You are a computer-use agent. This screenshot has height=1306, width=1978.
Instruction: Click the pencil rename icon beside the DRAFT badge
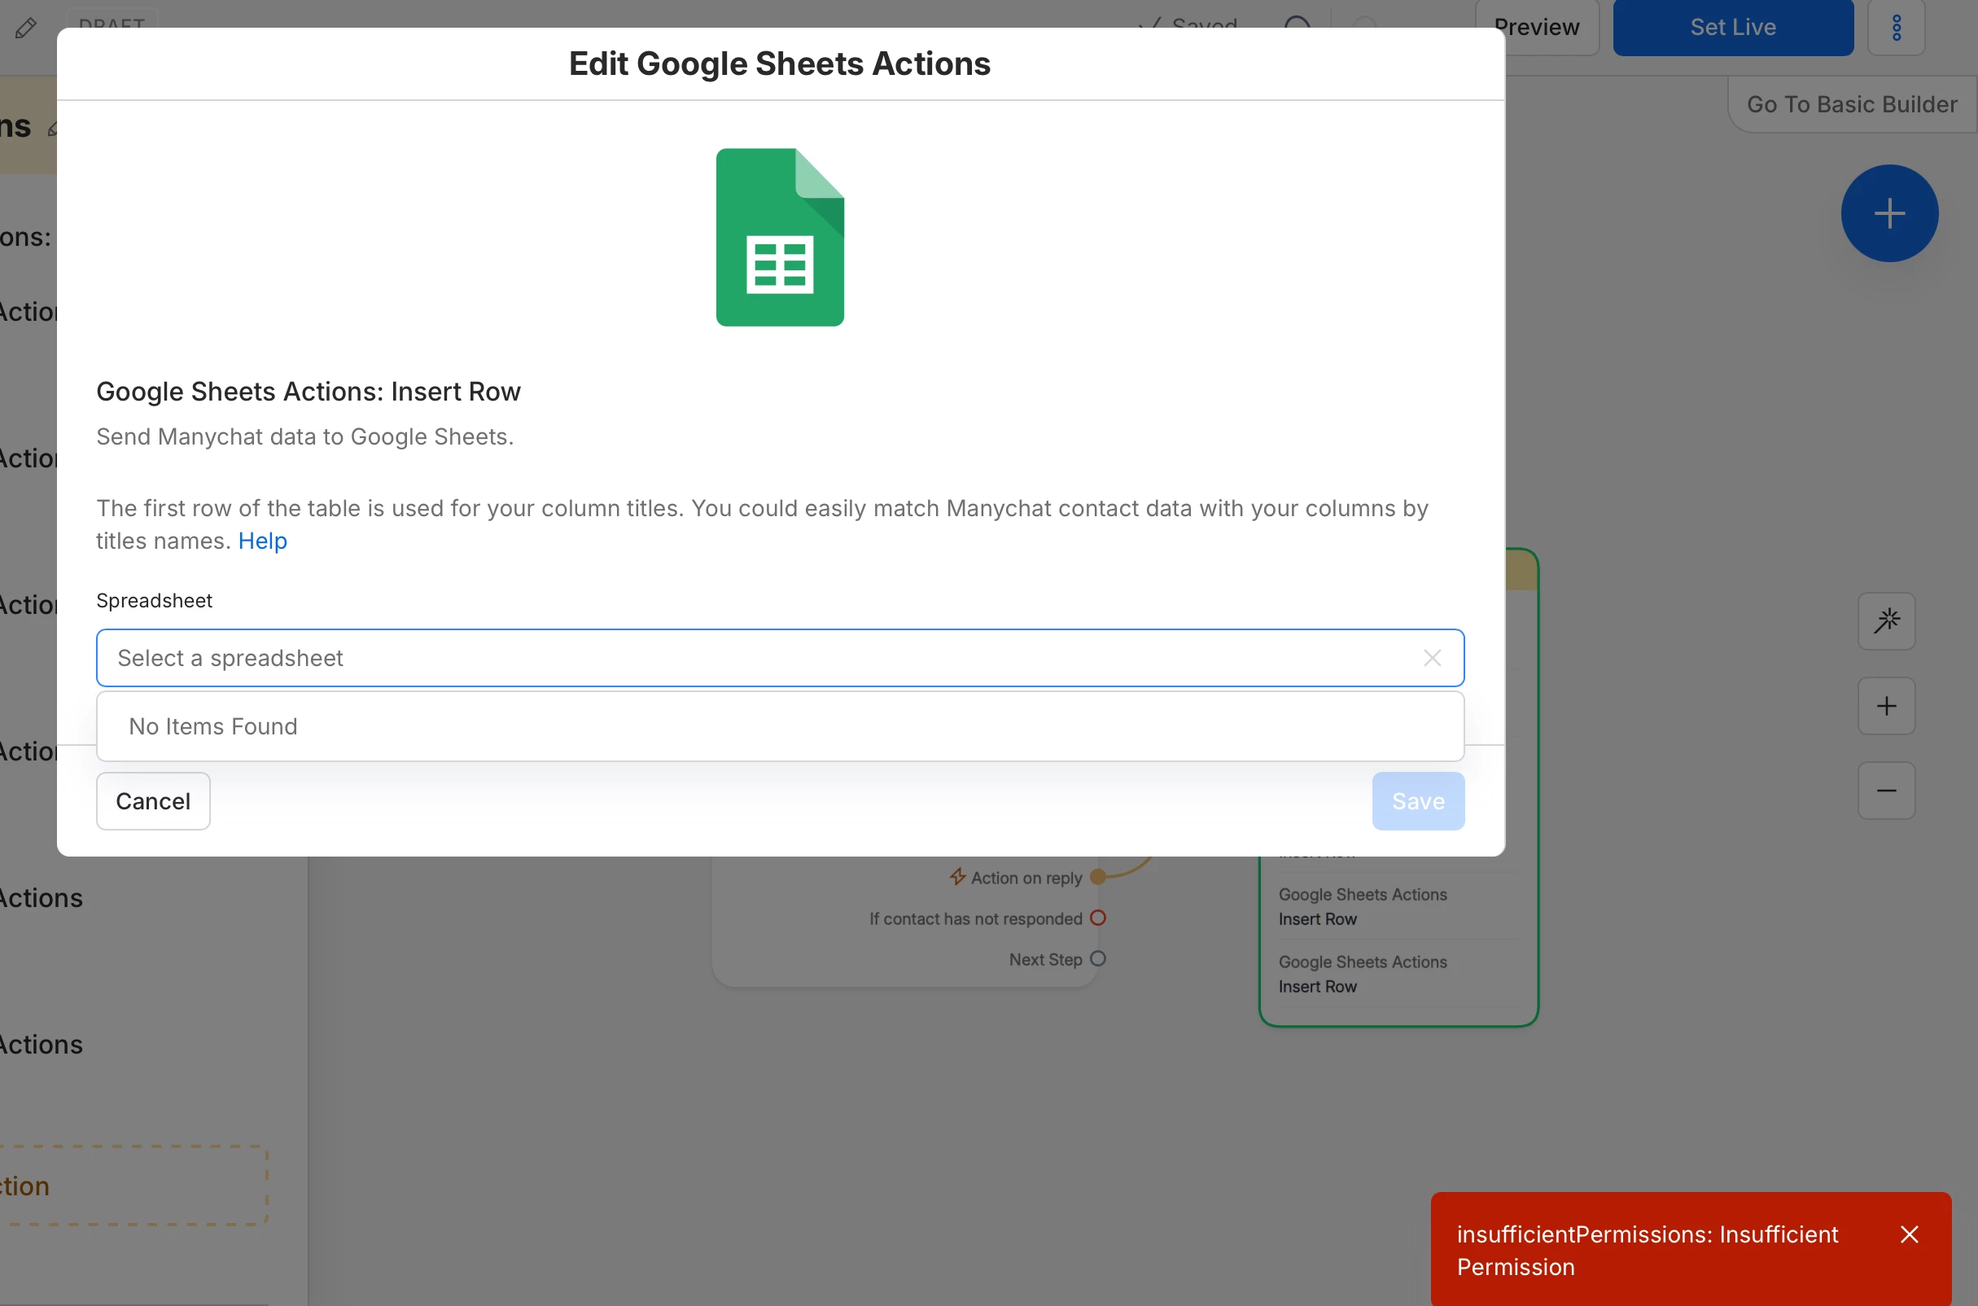(x=26, y=28)
